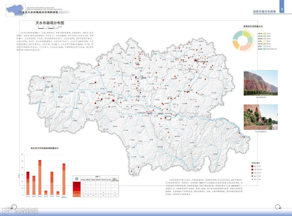Screen dimensions: 292x216
Task: Click the 秦安县 bar, tallest in the chart
Action: coord(40,177)
